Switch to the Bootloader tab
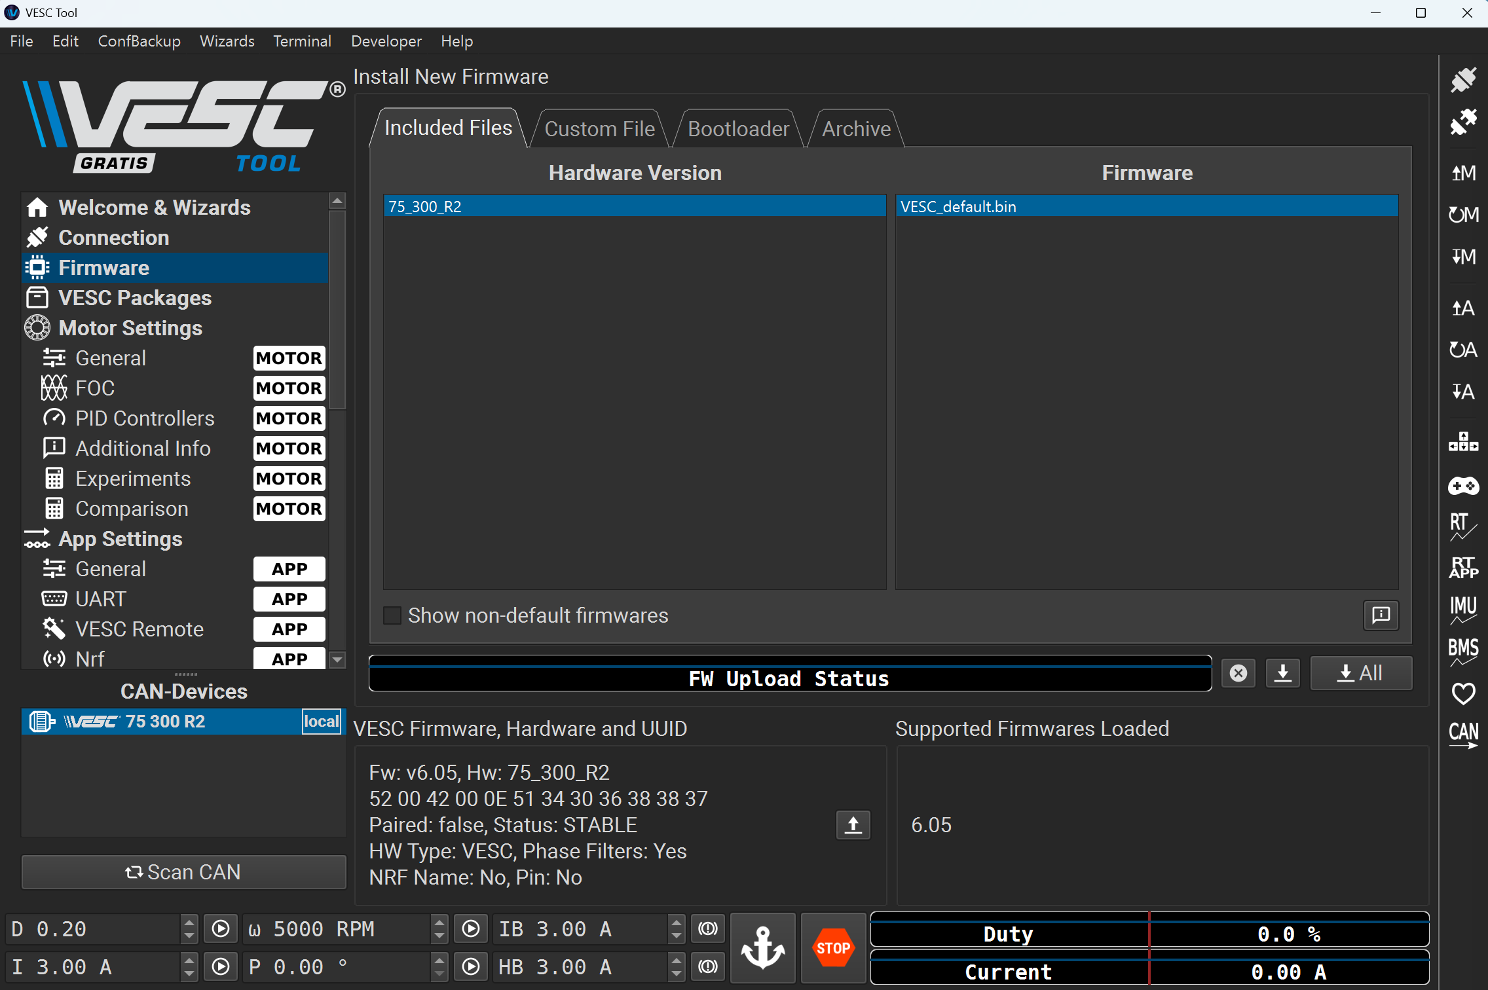The image size is (1488, 990). click(x=738, y=129)
